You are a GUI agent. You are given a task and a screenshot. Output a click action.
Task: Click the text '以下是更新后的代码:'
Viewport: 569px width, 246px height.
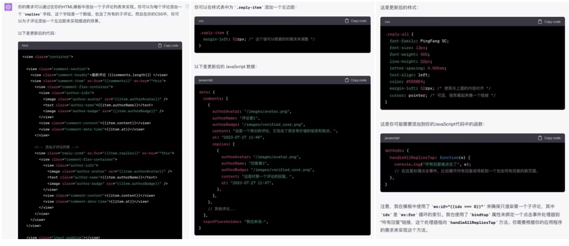(x=37, y=33)
